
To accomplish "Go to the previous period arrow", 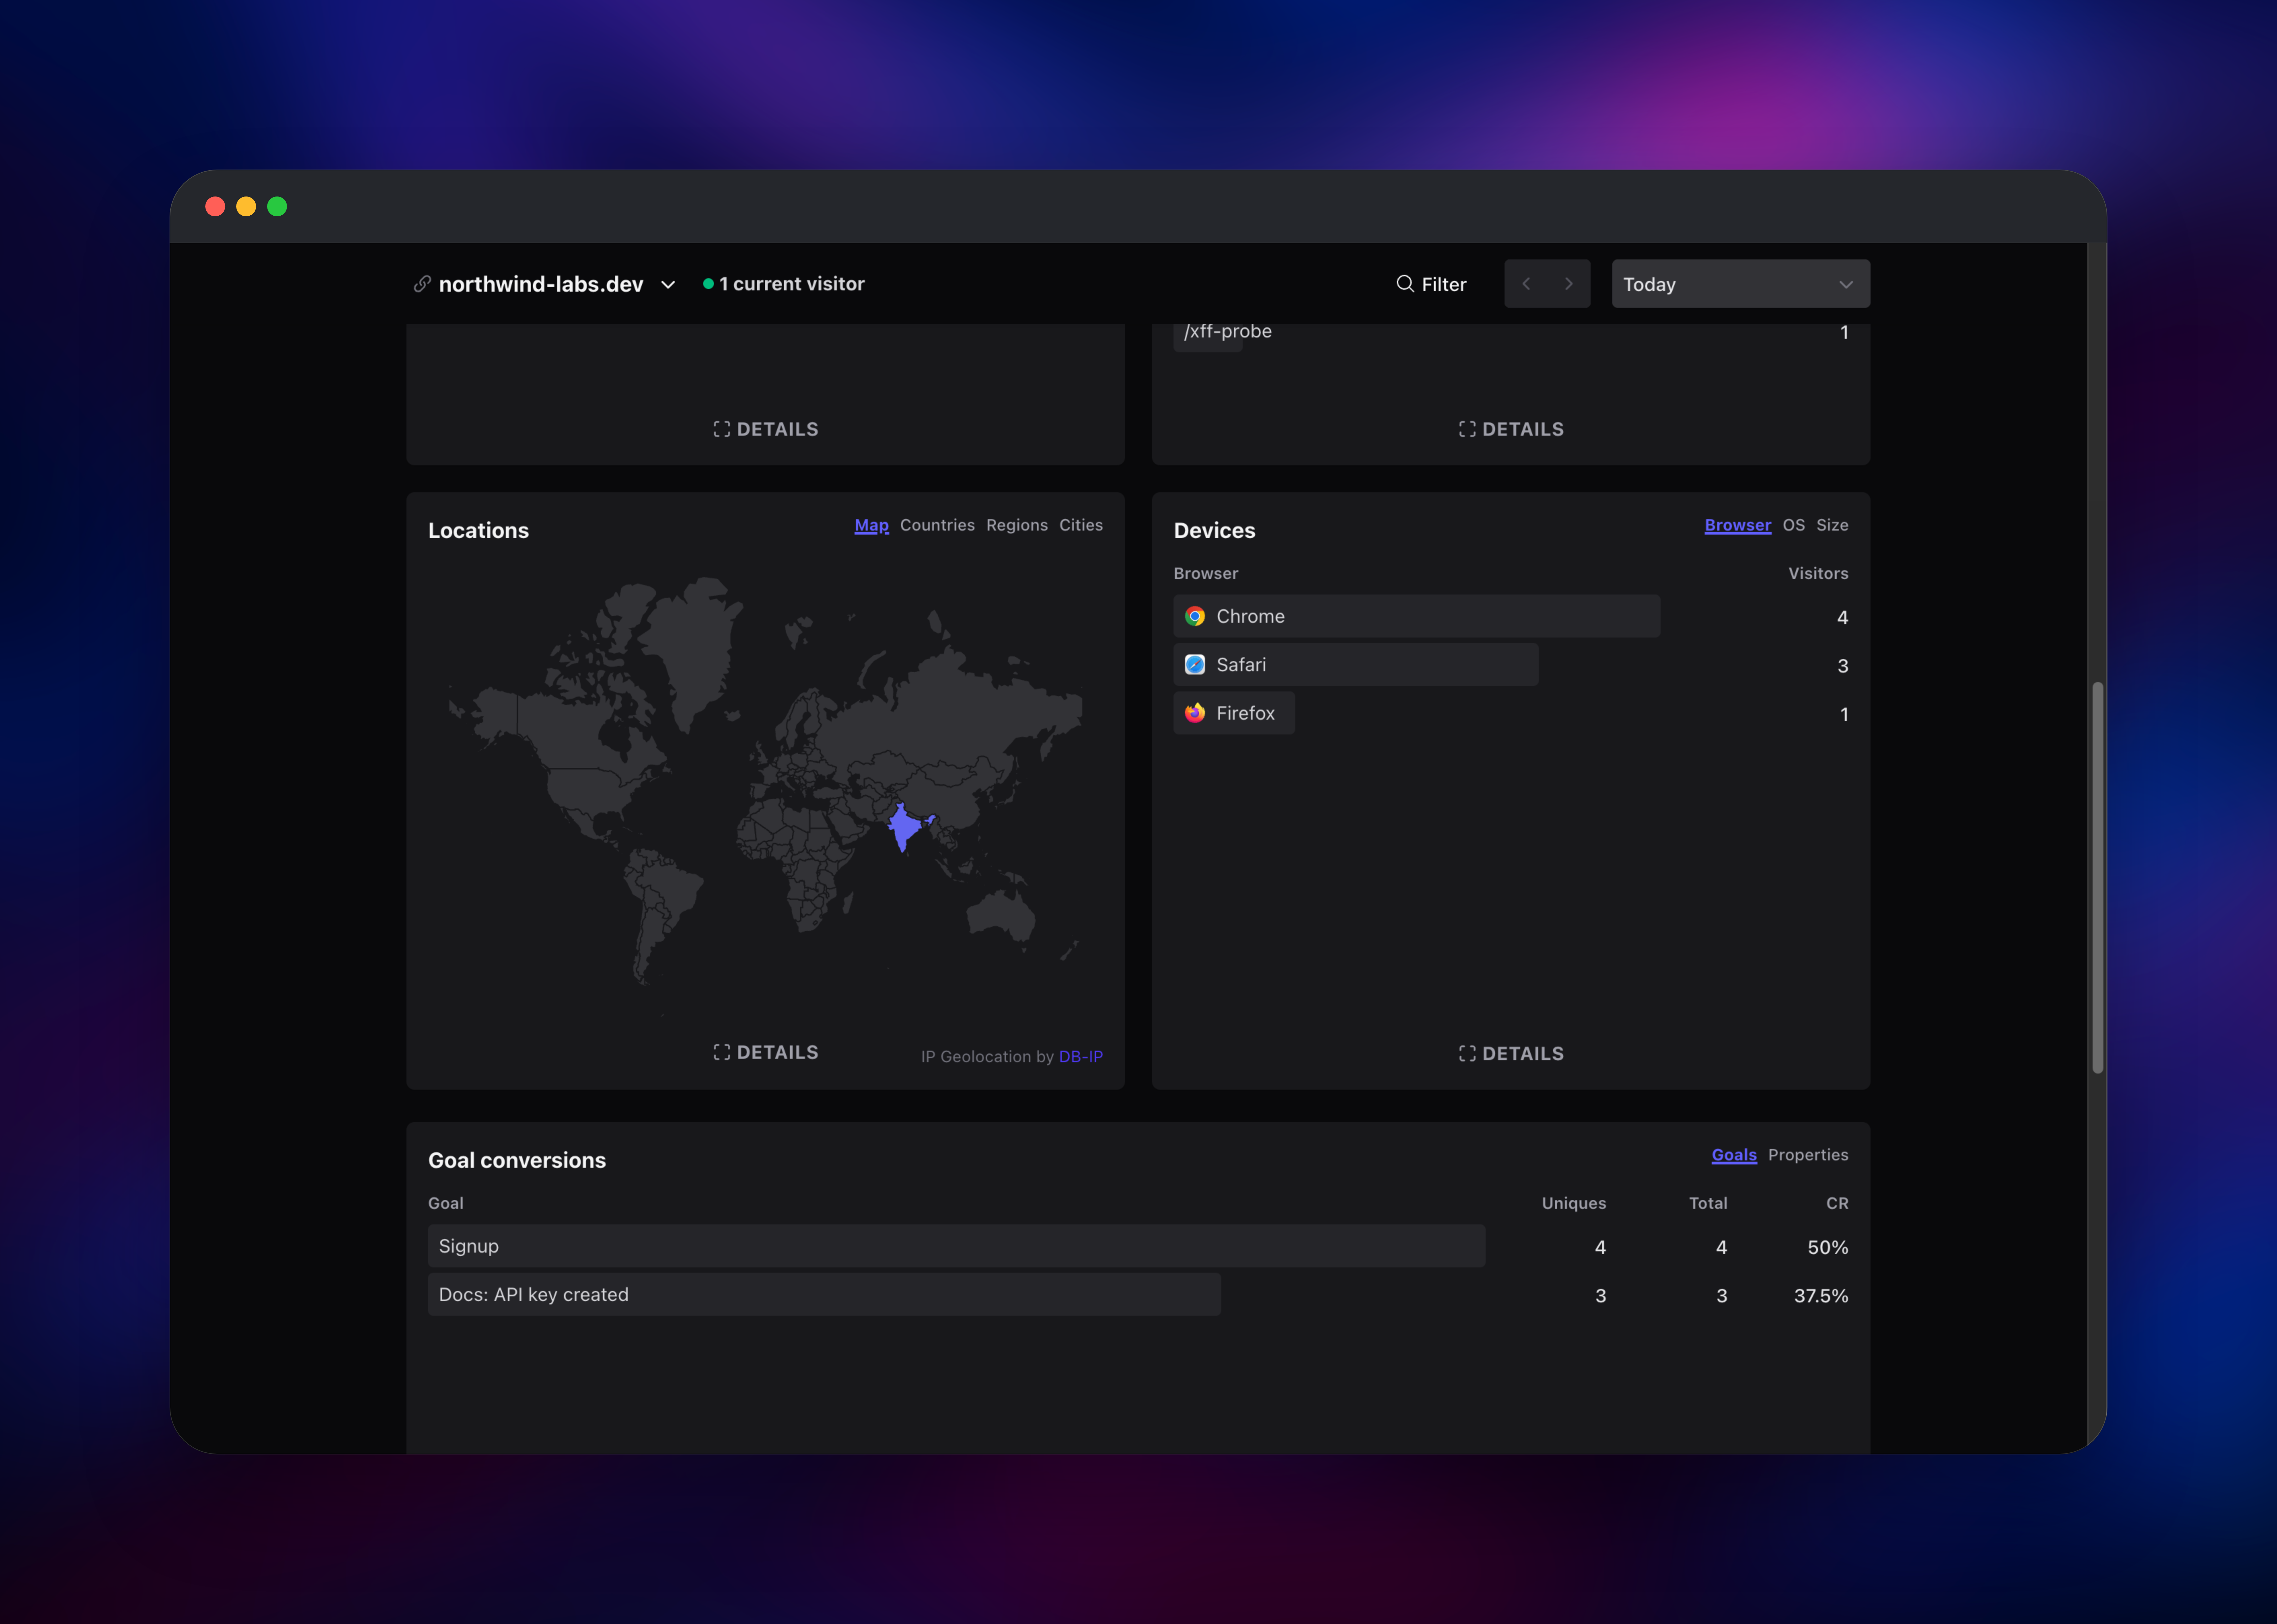I will coord(1526,284).
